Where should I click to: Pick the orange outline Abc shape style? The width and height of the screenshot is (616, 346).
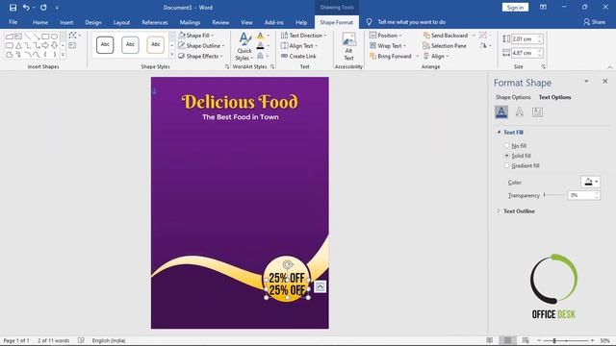156,45
